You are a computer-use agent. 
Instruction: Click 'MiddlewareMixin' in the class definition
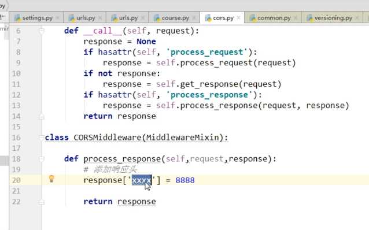click(x=183, y=138)
